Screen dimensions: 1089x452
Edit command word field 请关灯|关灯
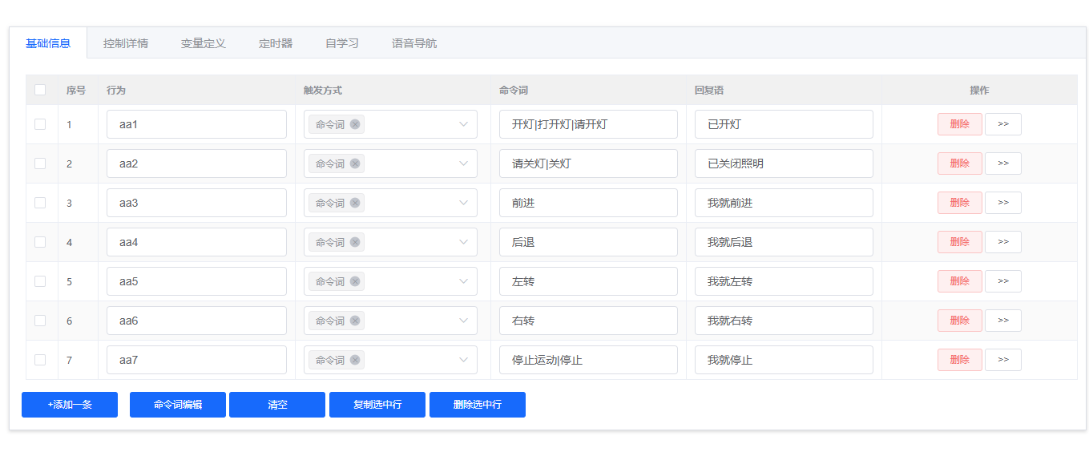tap(588, 163)
